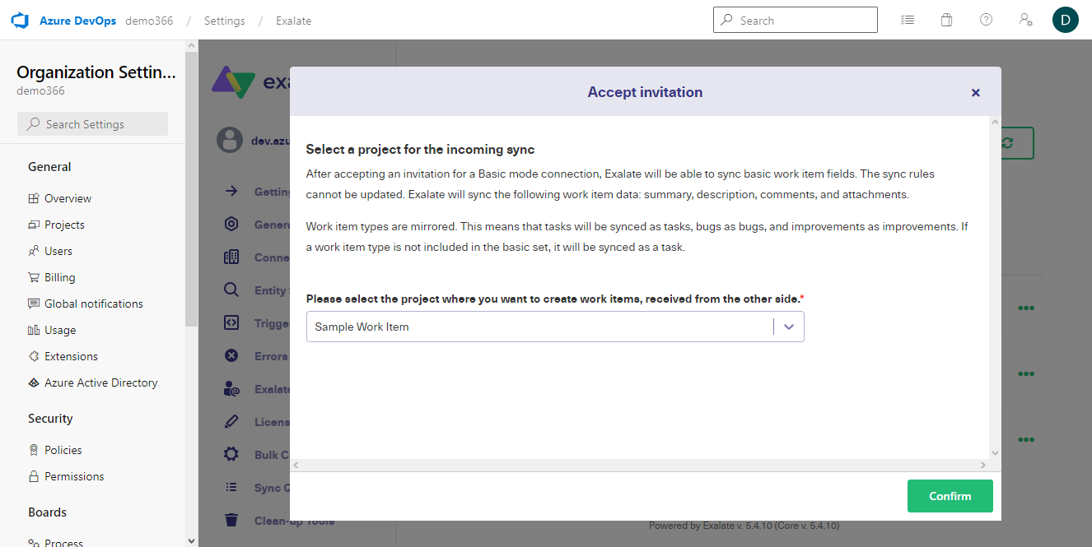
Task: Click the Extensions puzzle icon
Action: [x=34, y=356]
